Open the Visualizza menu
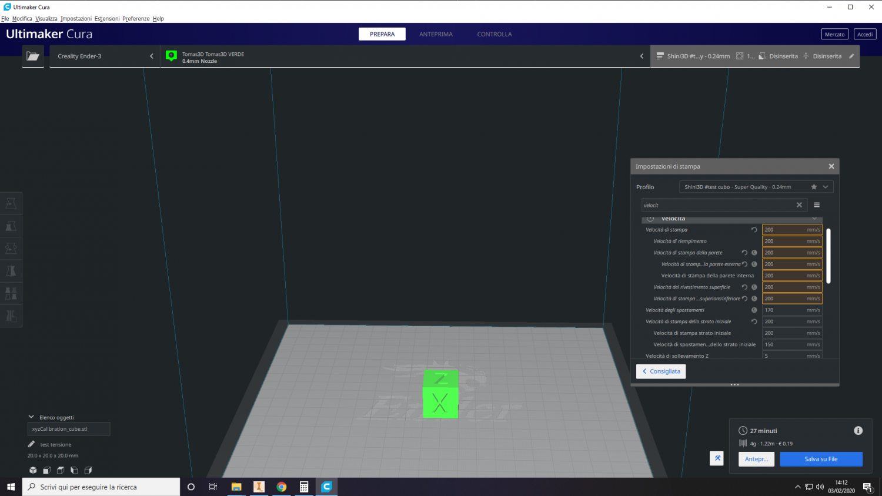 (46, 19)
